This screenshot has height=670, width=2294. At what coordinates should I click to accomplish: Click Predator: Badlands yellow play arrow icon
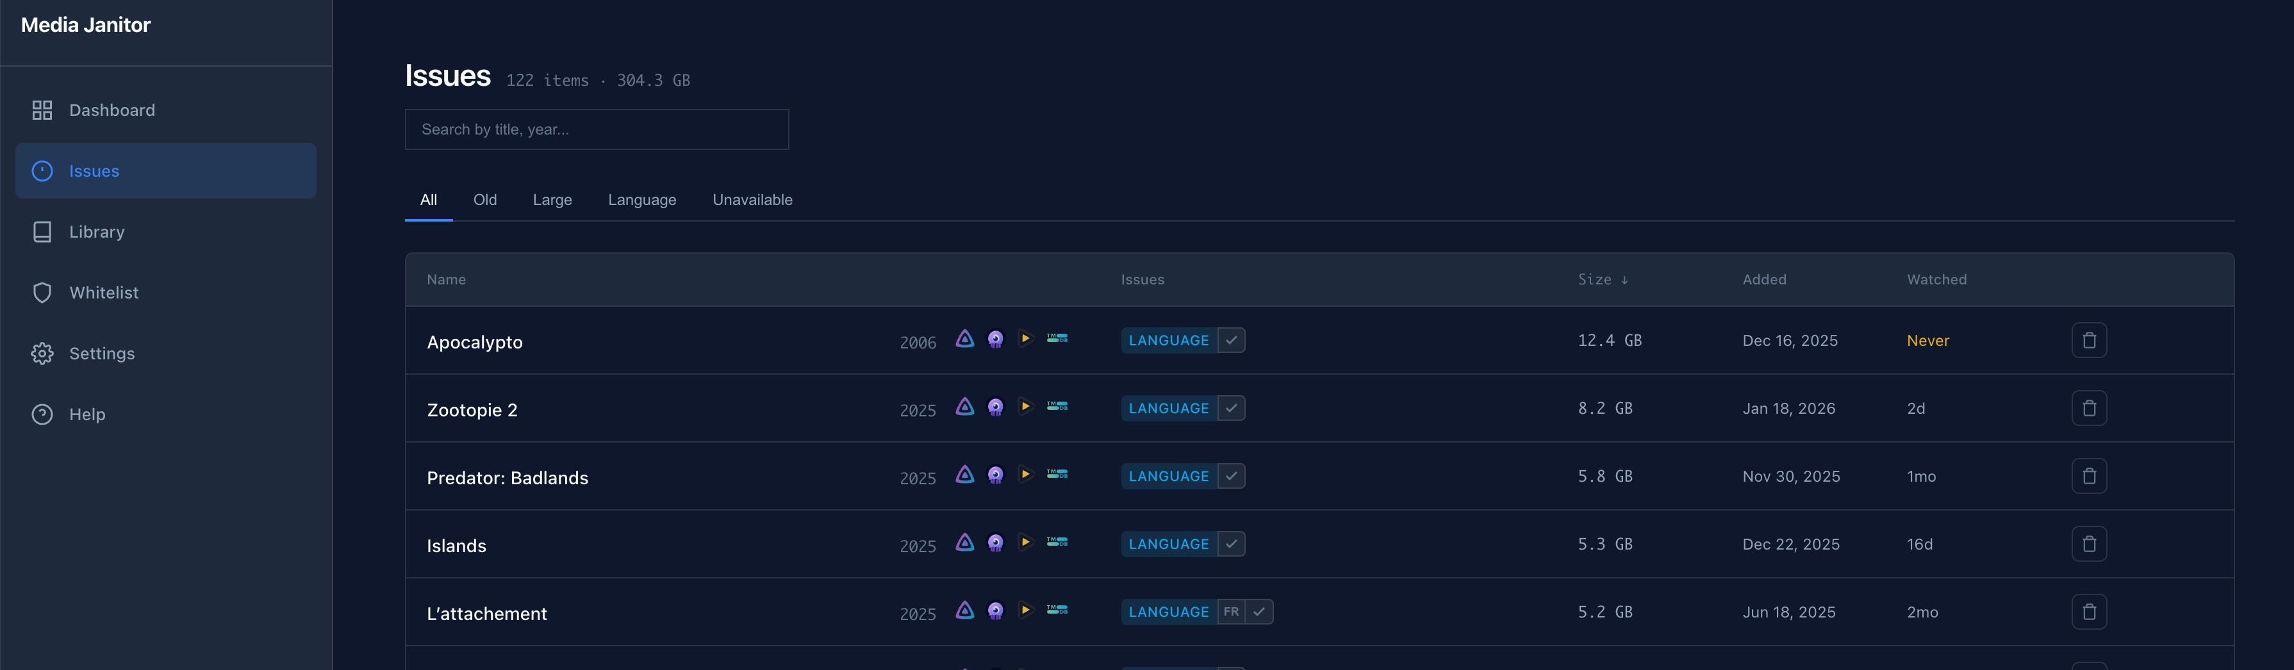click(x=1026, y=474)
